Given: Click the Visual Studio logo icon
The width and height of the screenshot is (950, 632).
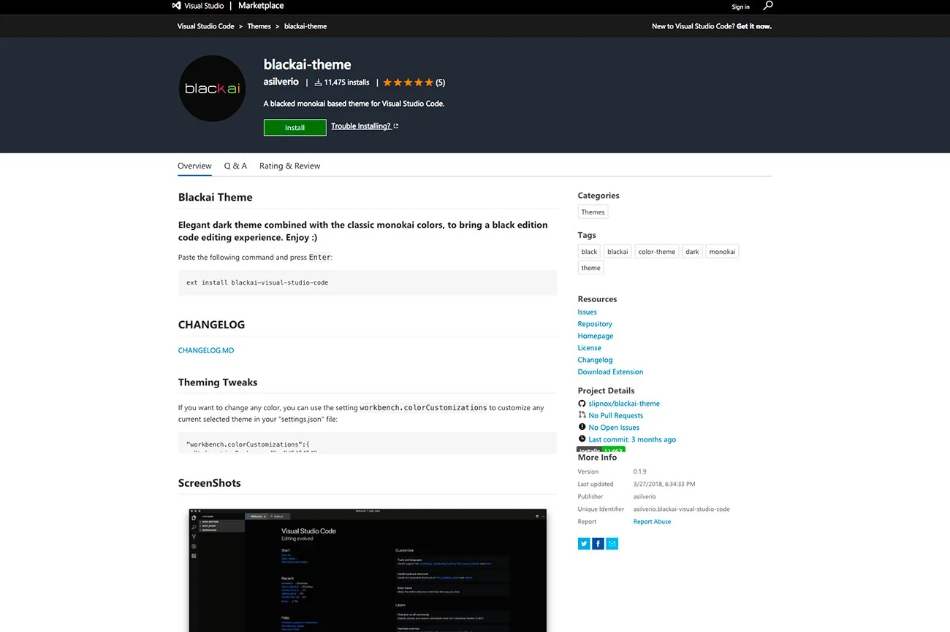Looking at the screenshot, I should tap(176, 6).
